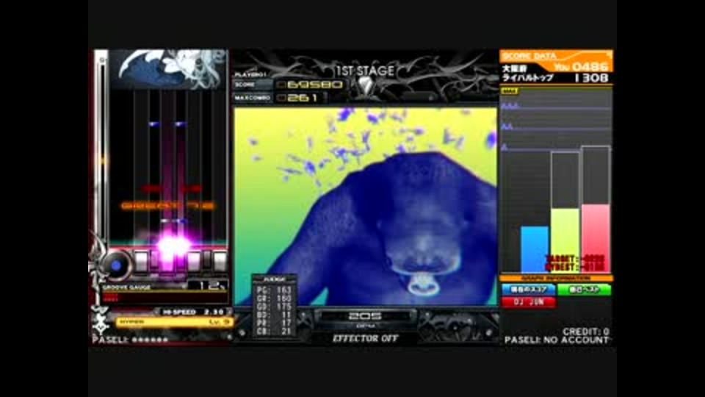The image size is (705, 397).
Task: Click the groove gauge 12% readout
Action: click(x=209, y=285)
